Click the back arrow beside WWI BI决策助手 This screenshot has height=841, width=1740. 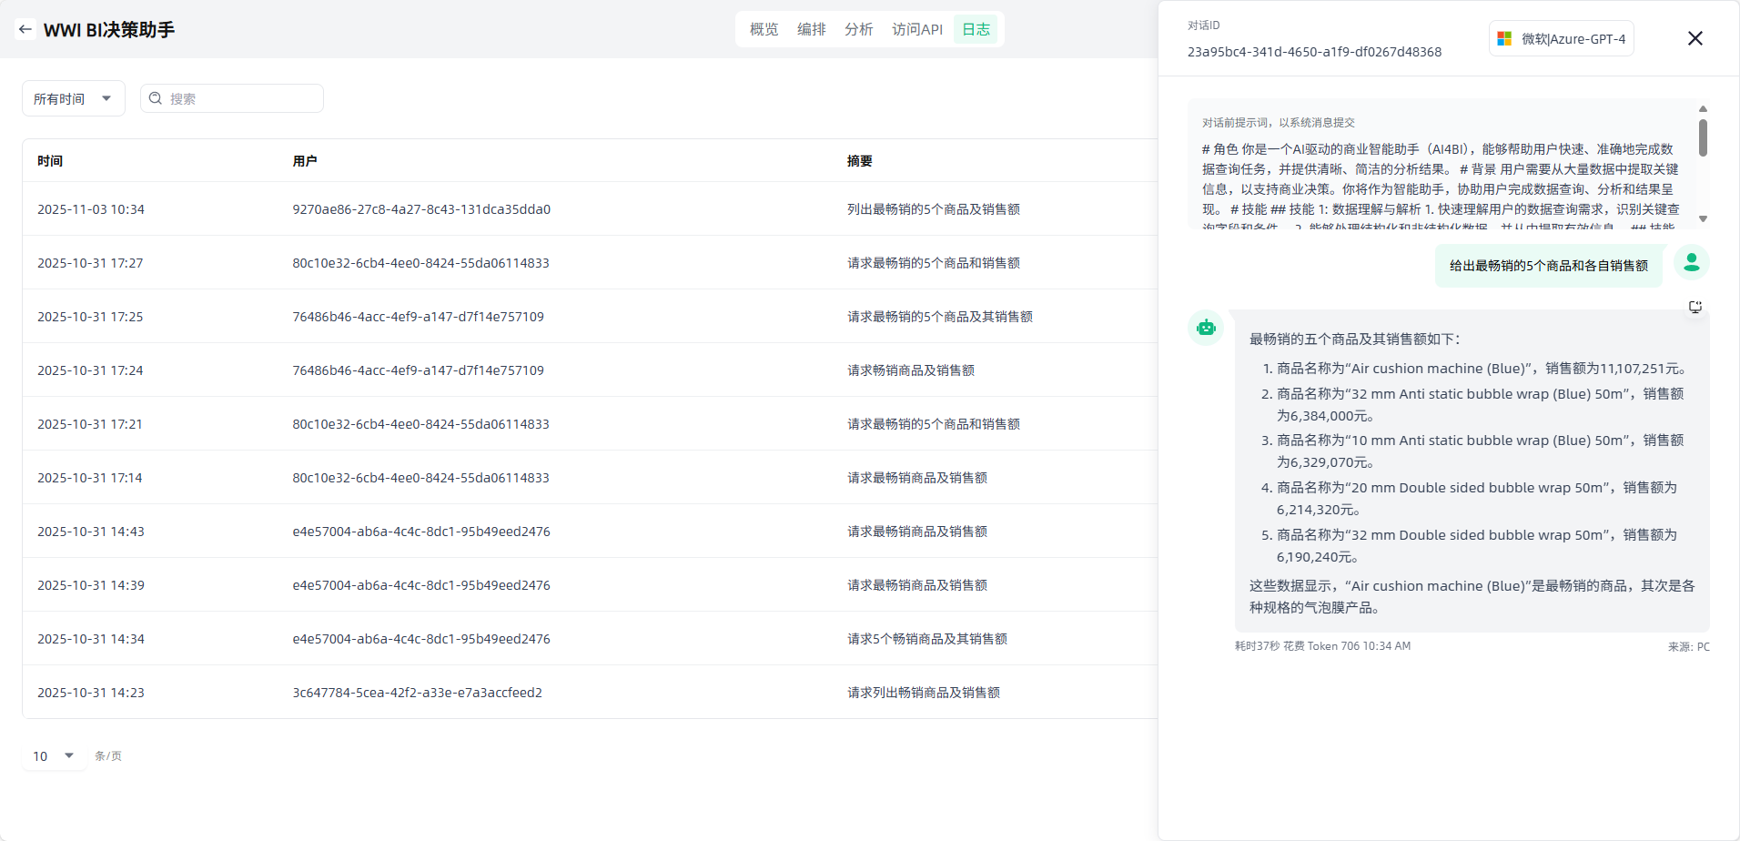[x=25, y=29]
